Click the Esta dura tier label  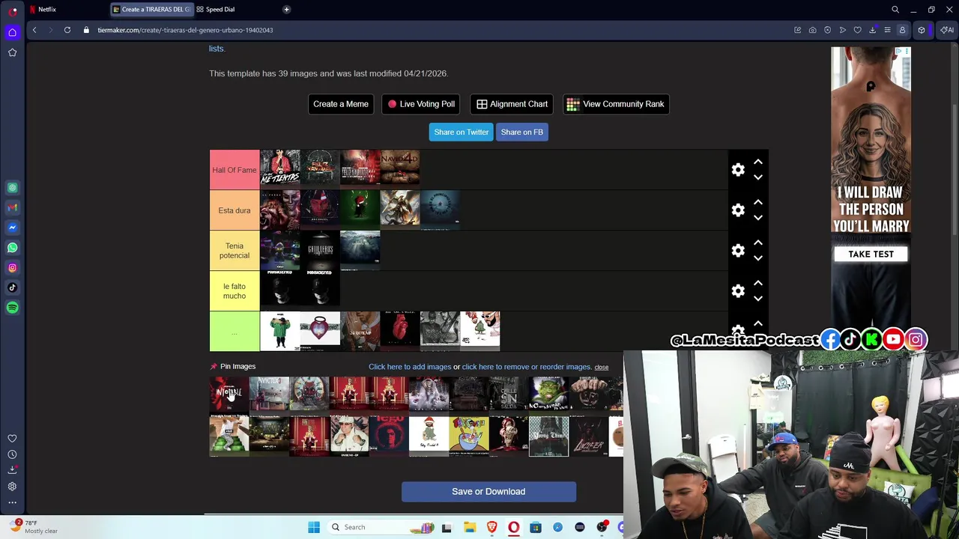pos(235,210)
